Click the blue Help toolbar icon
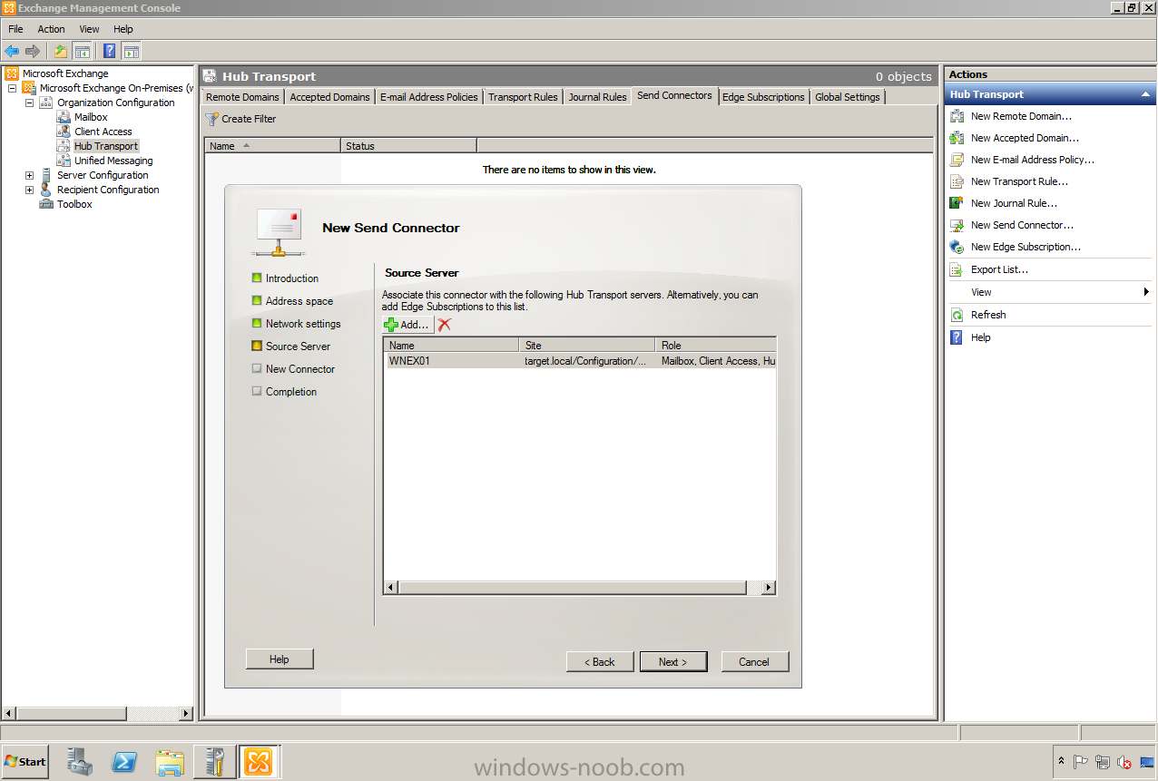1158x781 pixels. tap(109, 51)
